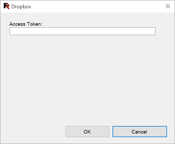Close the Dropbox dialog with X

tap(168, 6)
